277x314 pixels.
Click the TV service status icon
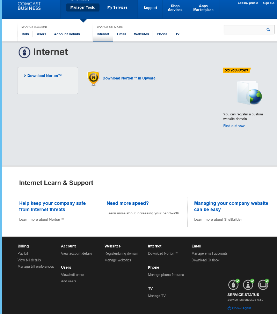coord(263,284)
